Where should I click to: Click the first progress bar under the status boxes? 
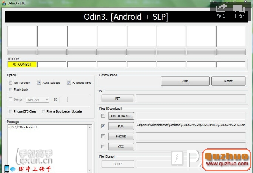(22, 52)
